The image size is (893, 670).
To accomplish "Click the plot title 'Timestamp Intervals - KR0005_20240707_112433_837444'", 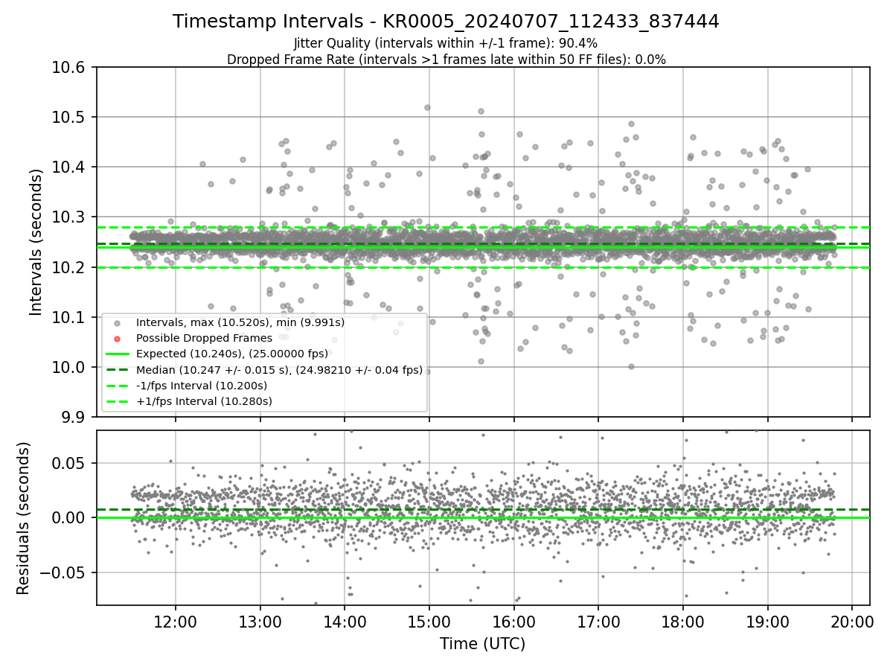I will click(x=446, y=22).
